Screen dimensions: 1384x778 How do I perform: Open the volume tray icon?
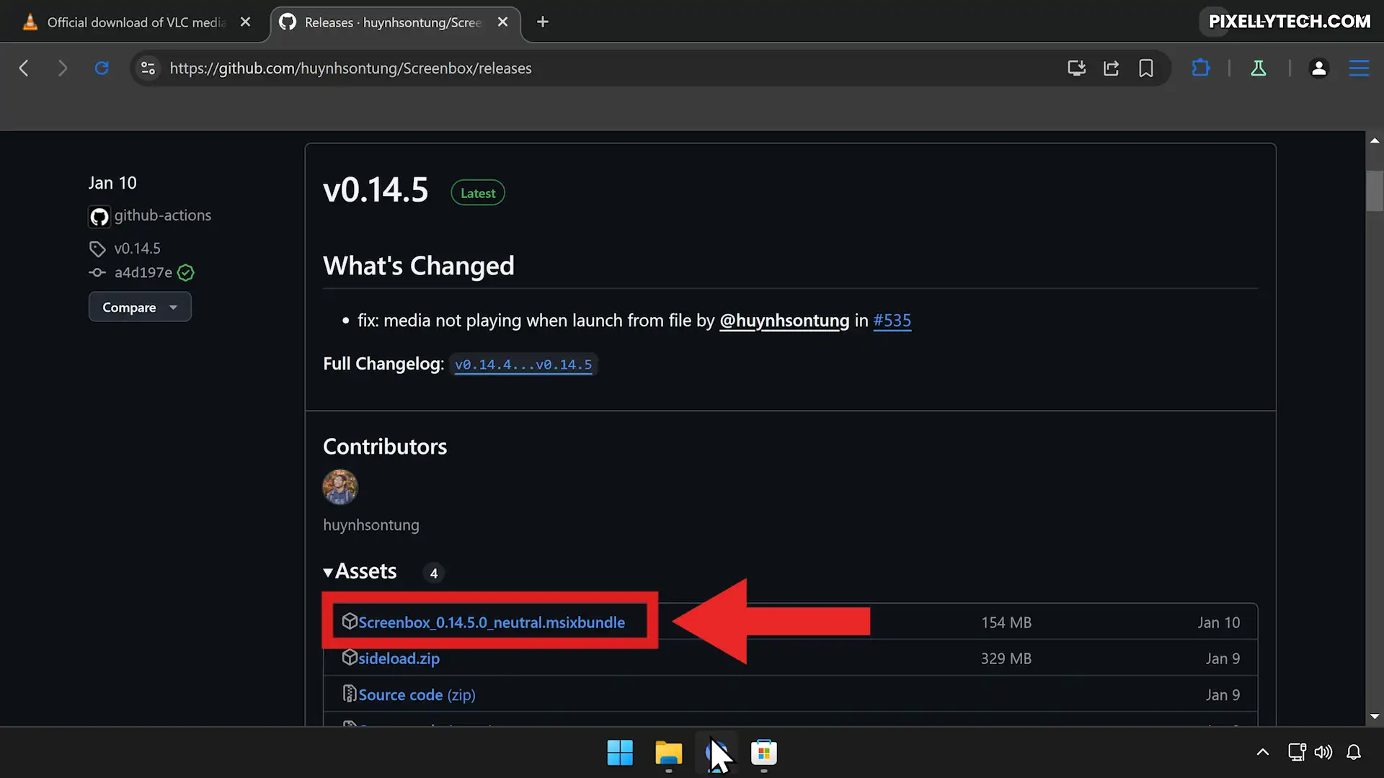[1323, 753]
